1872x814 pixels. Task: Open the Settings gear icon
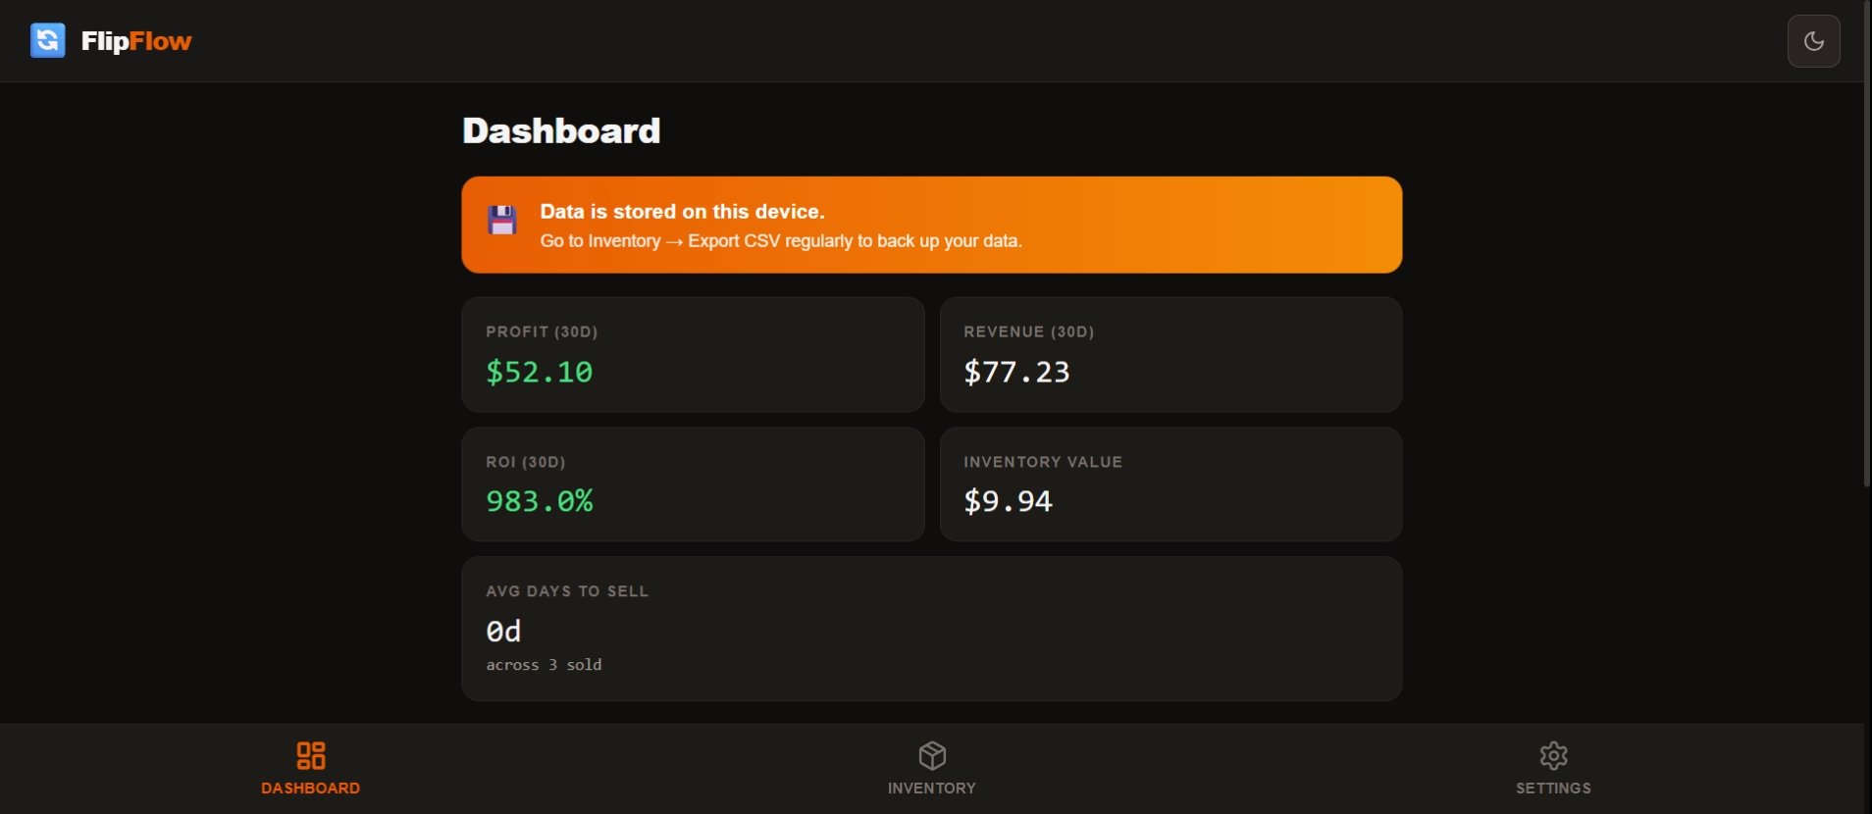tap(1553, 754)
